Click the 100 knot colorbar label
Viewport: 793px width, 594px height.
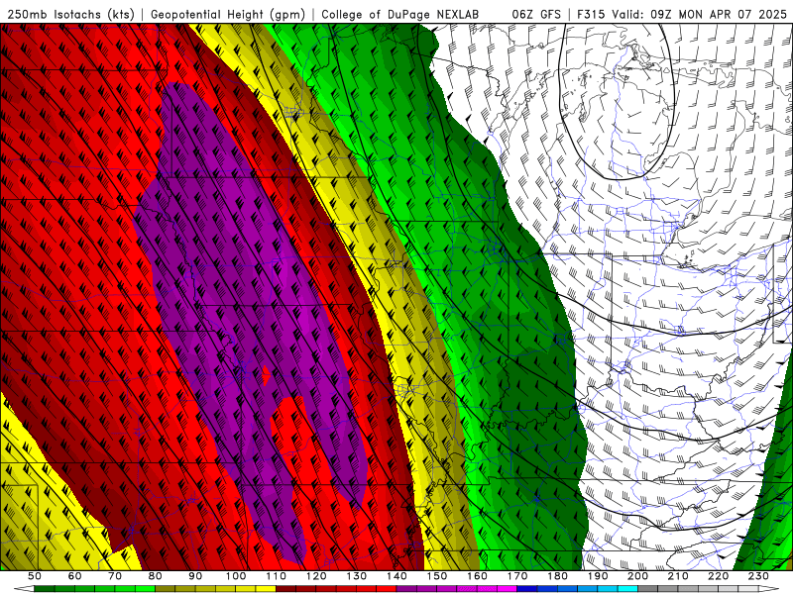click(x=236, y=576)
